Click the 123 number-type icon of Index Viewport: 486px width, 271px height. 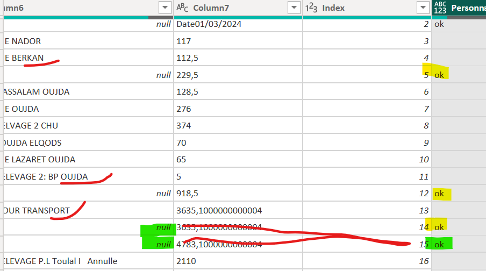pos(311,8)
